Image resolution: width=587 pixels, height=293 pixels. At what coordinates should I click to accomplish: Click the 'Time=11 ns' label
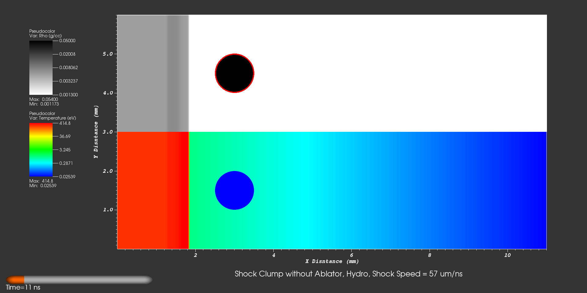pos(23,287)
